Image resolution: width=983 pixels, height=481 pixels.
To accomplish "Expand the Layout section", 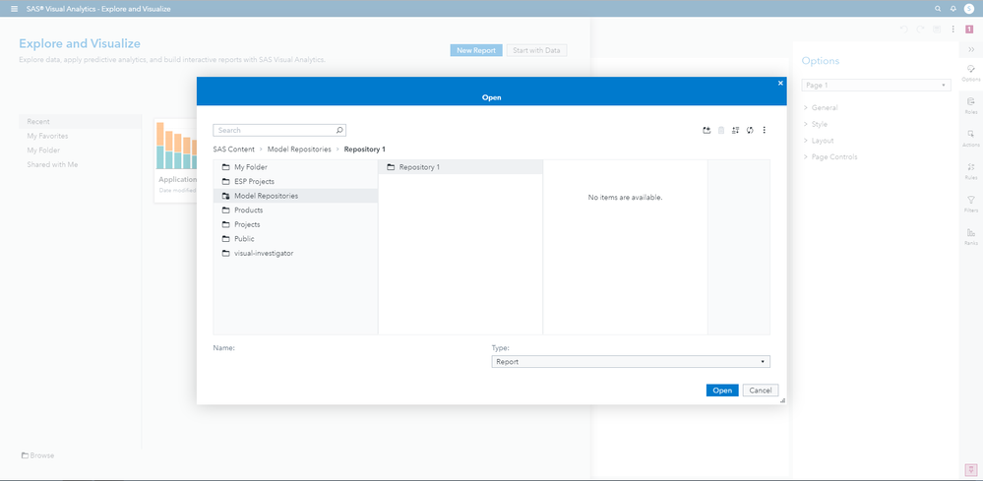I will tap(819, 141).
